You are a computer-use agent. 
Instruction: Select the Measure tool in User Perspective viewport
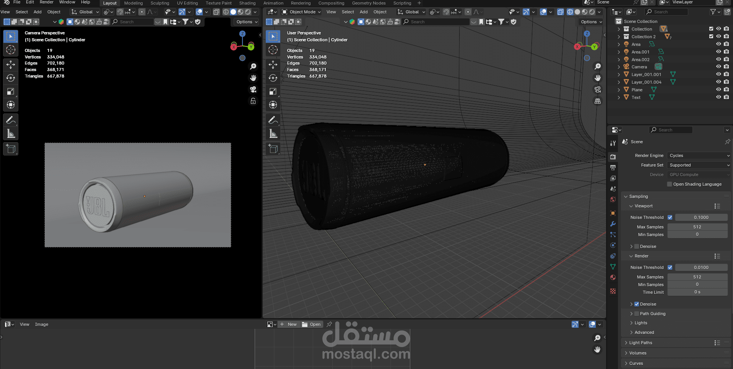point(273,134)
